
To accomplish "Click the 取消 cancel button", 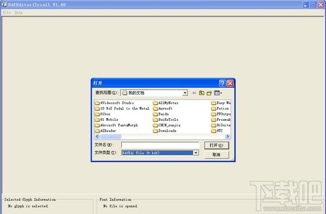I will click(216, 155).
